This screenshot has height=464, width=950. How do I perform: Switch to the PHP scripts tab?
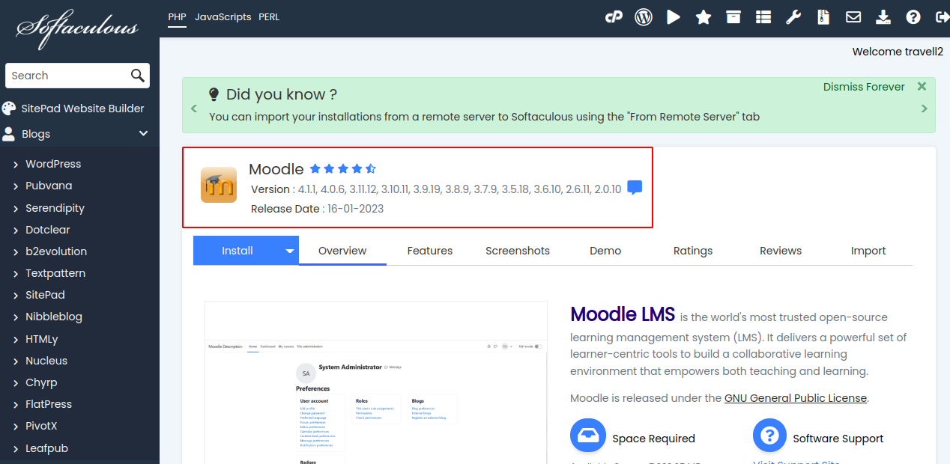tap(177, 16)
